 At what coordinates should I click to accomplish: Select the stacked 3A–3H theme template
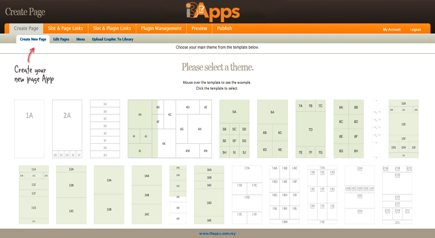[x=105, y=129]
